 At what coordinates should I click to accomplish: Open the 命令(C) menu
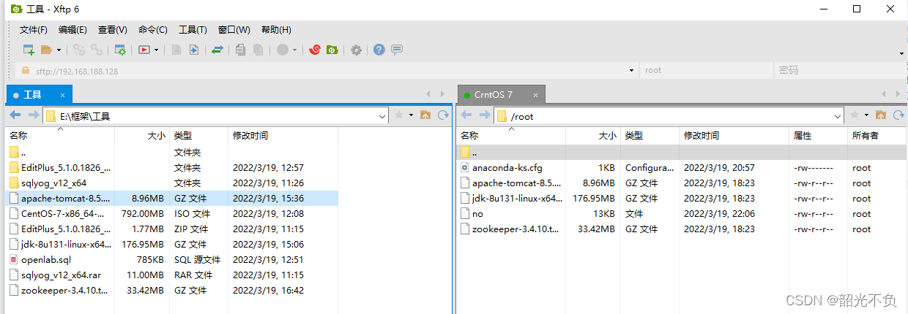(x=152, y=30)
